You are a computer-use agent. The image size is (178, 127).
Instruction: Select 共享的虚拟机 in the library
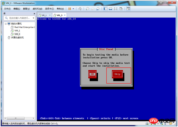(x=17, y=38)
